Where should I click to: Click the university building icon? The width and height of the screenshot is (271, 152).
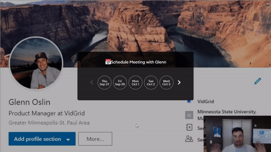coord(189,115)
